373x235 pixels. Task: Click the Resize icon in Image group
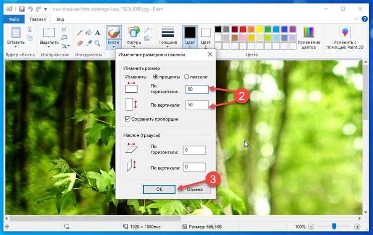pos(64,38)
